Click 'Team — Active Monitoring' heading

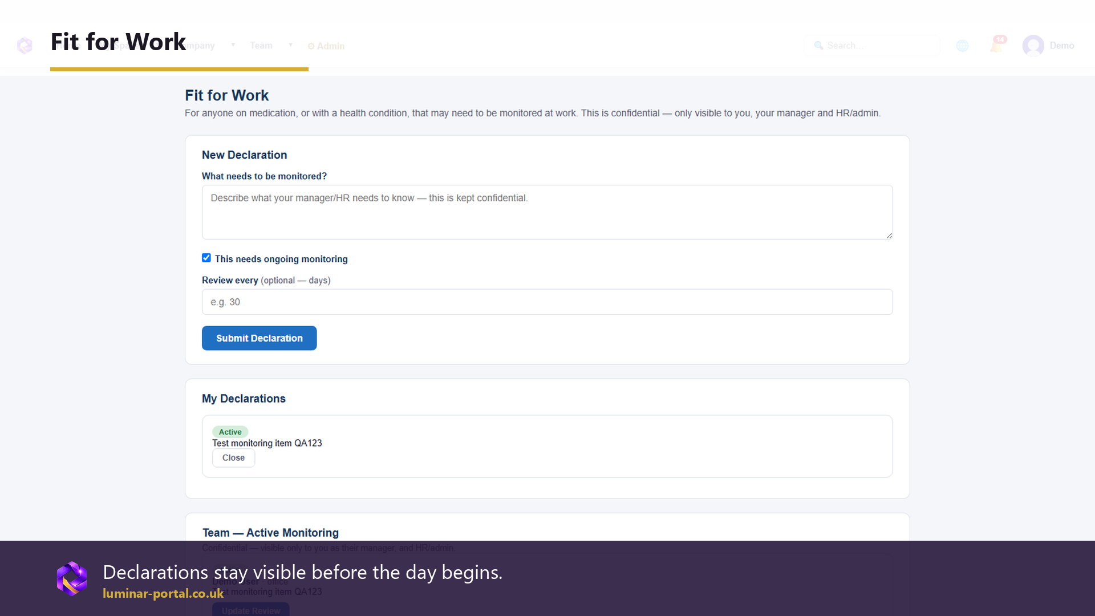coord(270,533)
